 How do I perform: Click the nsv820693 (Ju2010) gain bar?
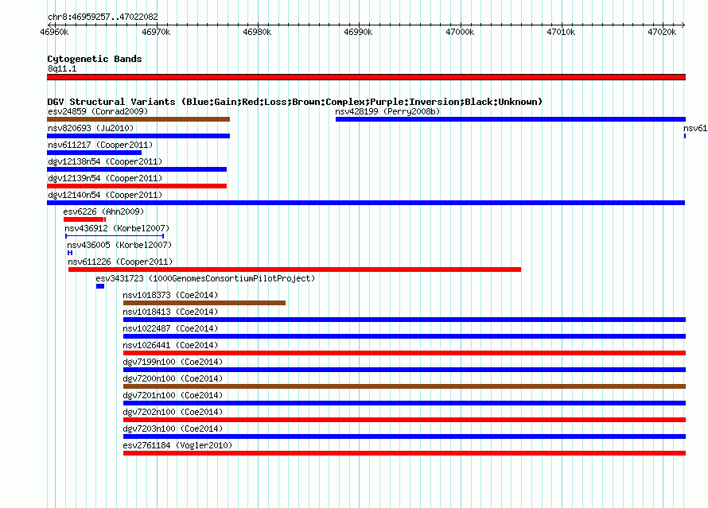pyautogui.click(x=138, y=136)
